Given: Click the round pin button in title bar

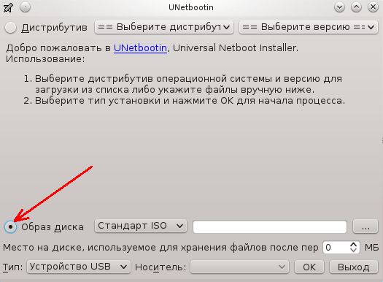Looking at the screenshot, I should tap(25, 7).
